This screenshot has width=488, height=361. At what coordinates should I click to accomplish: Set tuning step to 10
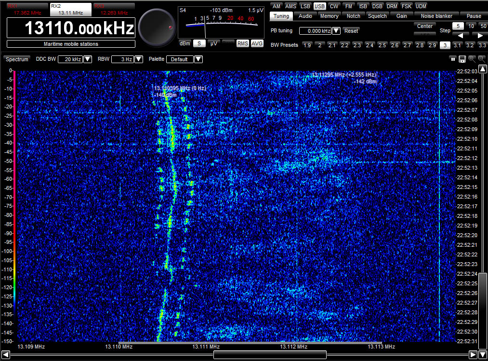pos(471,26)
